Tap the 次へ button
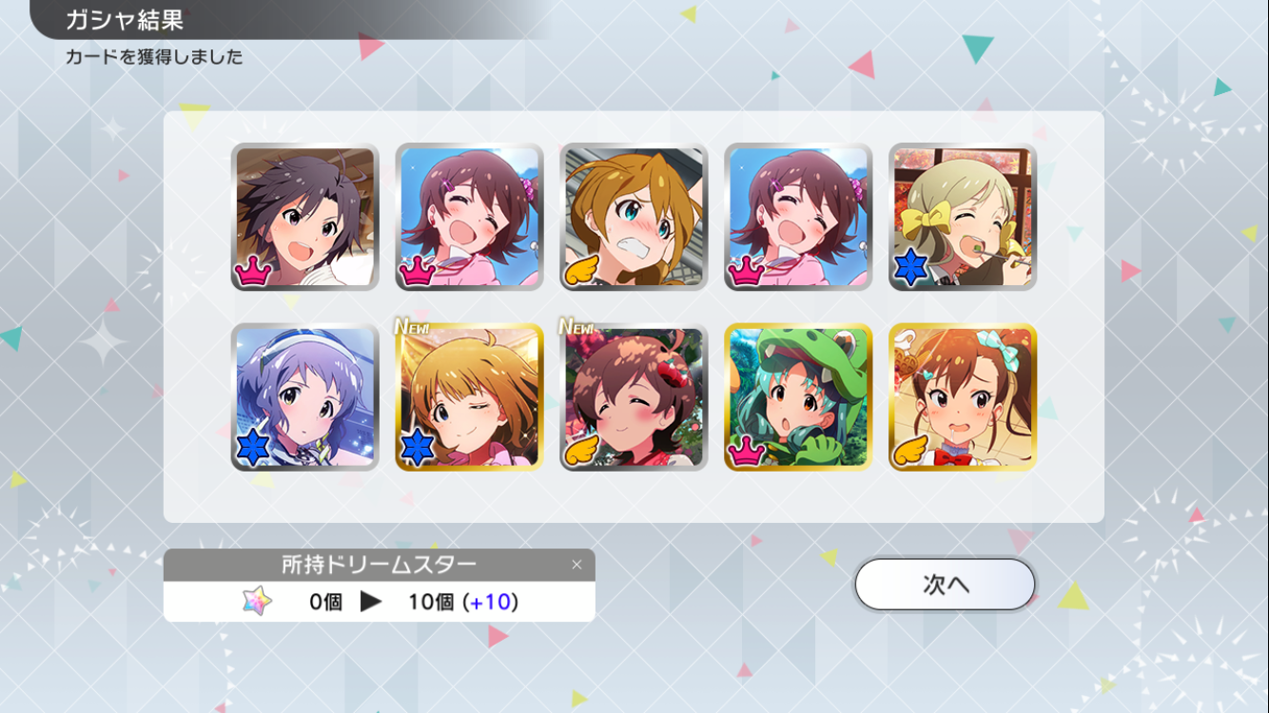 [x=945, y=584]
